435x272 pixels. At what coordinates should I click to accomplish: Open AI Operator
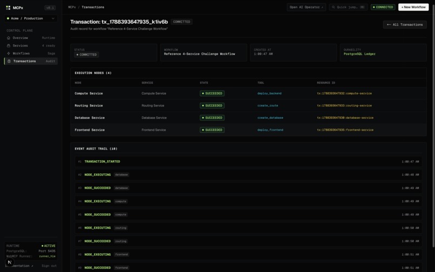[306, 7]
